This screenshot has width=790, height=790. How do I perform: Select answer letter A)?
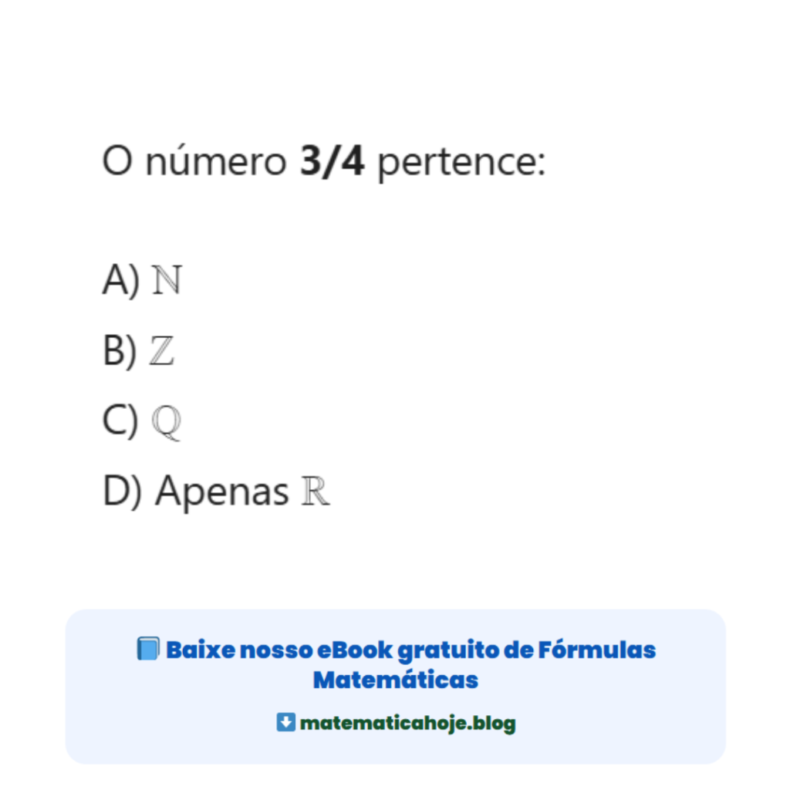point(120,281)
